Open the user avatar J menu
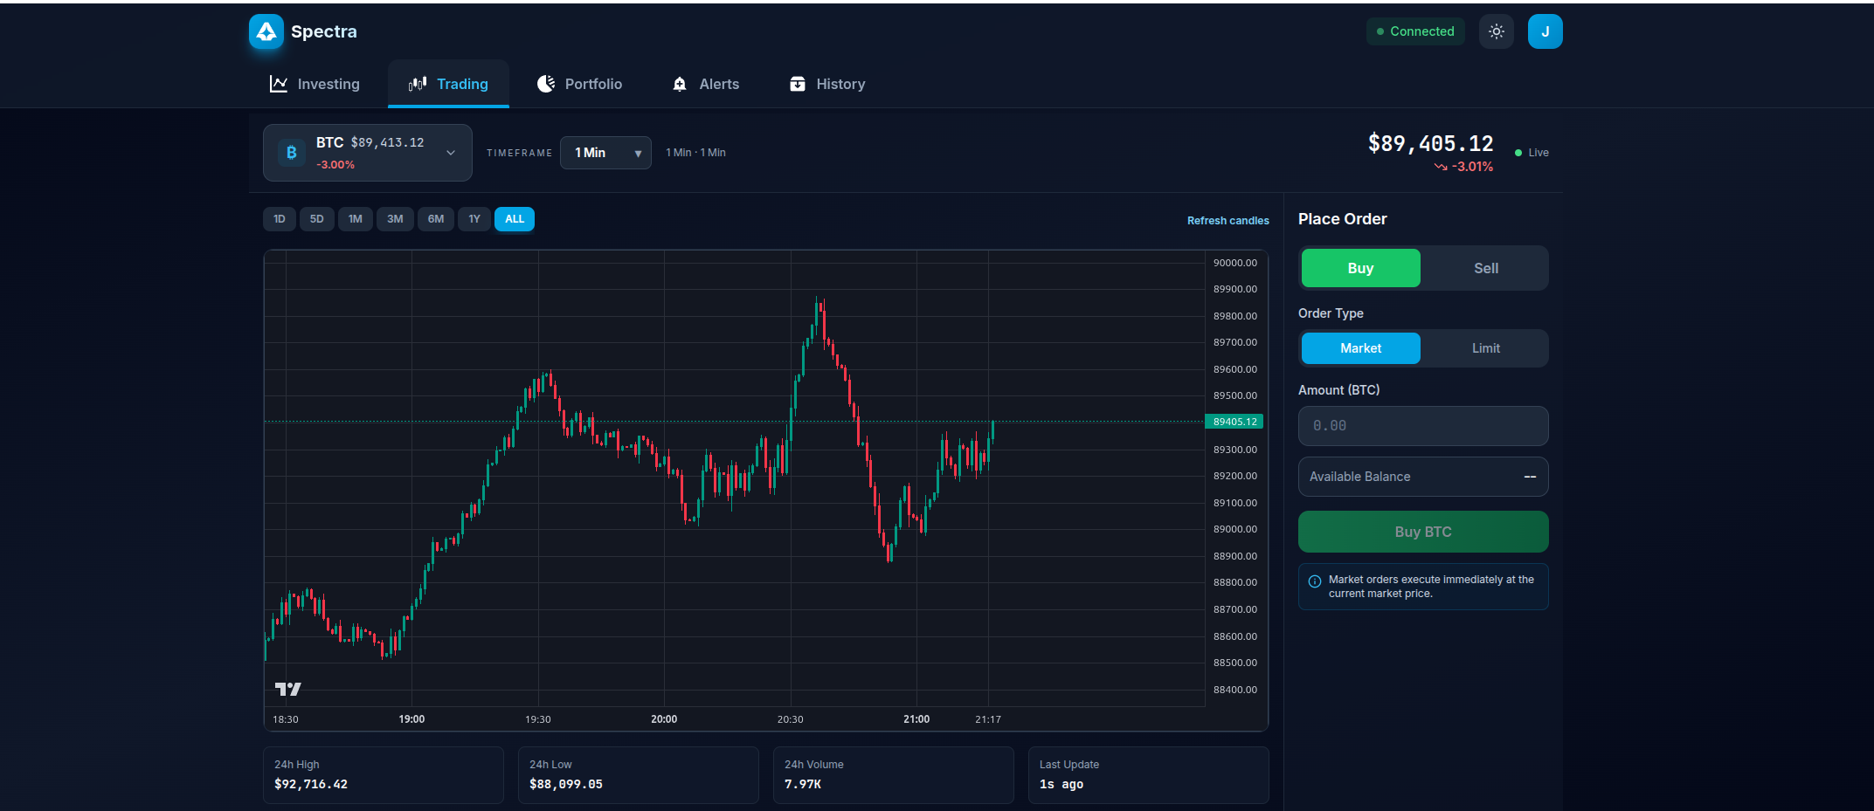The height and width of the screenshot is (811, 1874). tap(1546, 31)
